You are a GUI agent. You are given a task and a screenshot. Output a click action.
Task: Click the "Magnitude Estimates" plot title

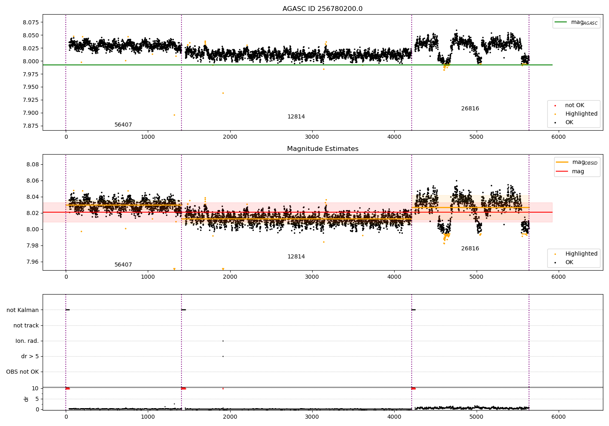(x=322, y=149)
